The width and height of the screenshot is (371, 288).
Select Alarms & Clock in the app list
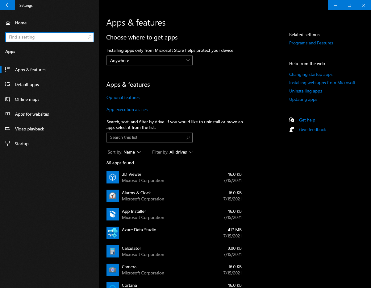174,196
